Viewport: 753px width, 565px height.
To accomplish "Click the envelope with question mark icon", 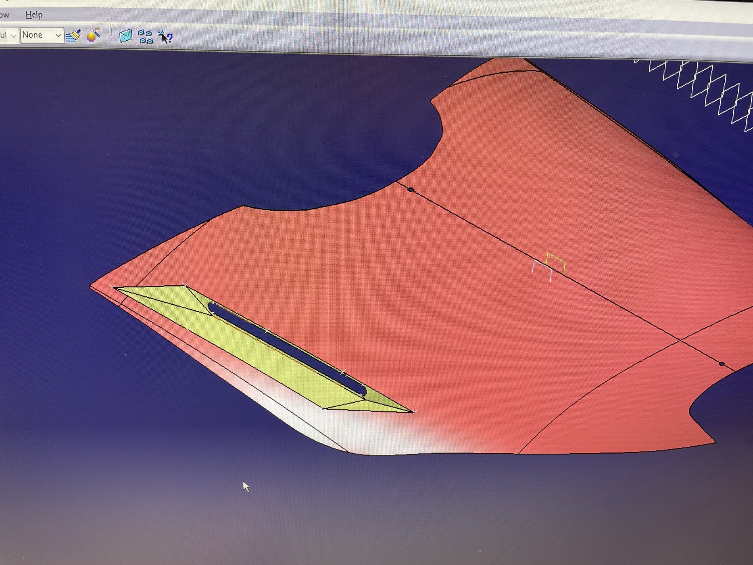I will [165, 37].
